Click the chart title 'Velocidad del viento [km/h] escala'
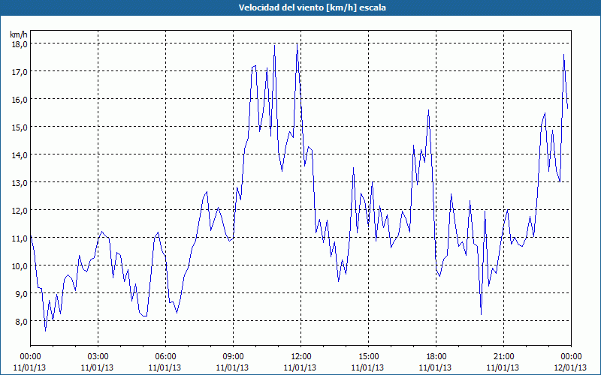This screenshot has width=601, height=375. (x=312, y=7)
